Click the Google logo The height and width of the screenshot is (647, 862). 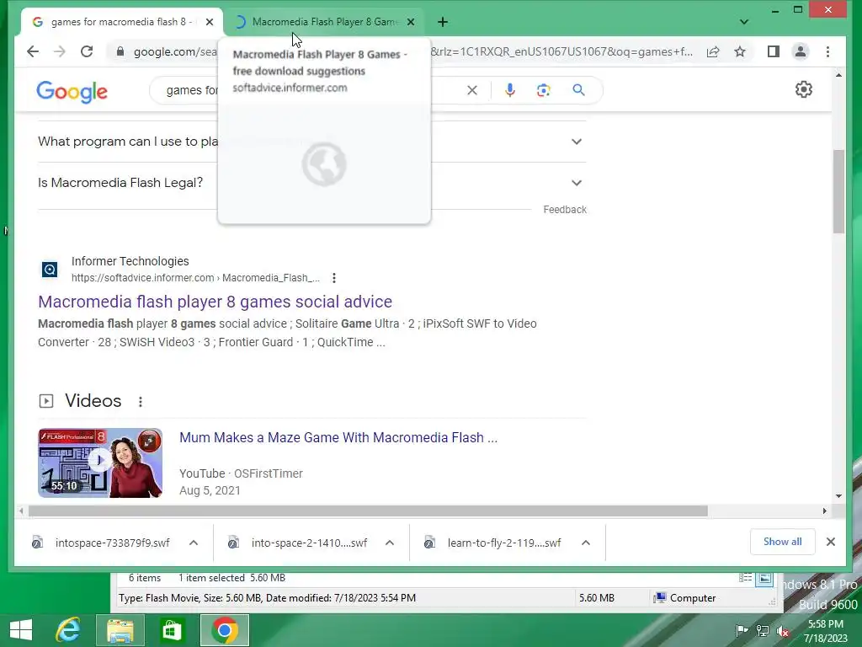coord(72,91)
